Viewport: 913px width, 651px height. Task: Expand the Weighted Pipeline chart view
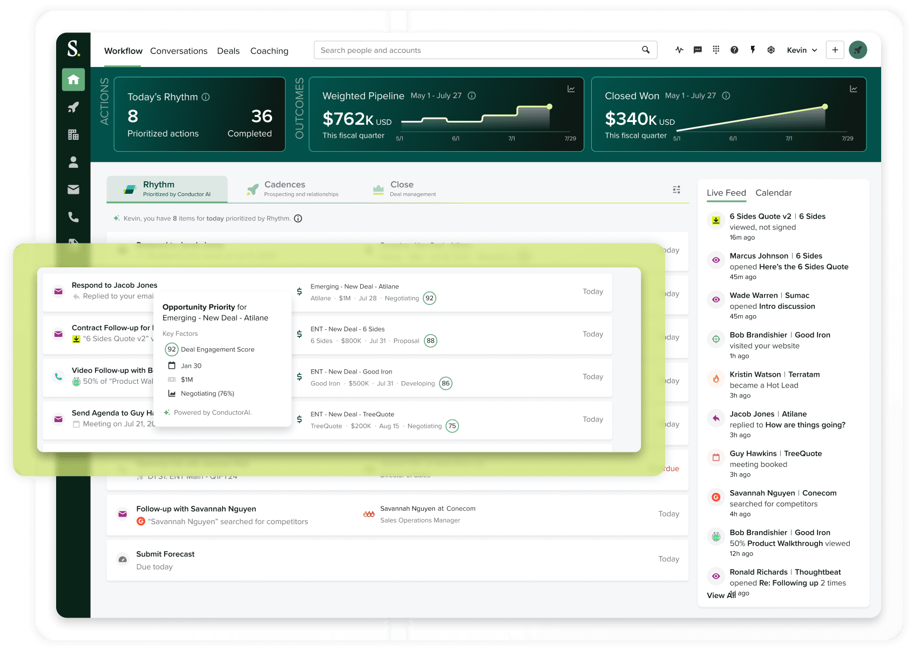[571, 89]
